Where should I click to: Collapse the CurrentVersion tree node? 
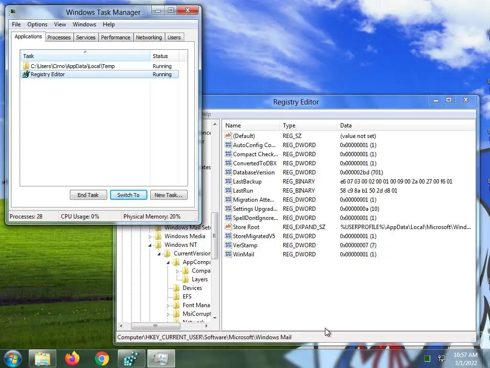coord(159,254)
